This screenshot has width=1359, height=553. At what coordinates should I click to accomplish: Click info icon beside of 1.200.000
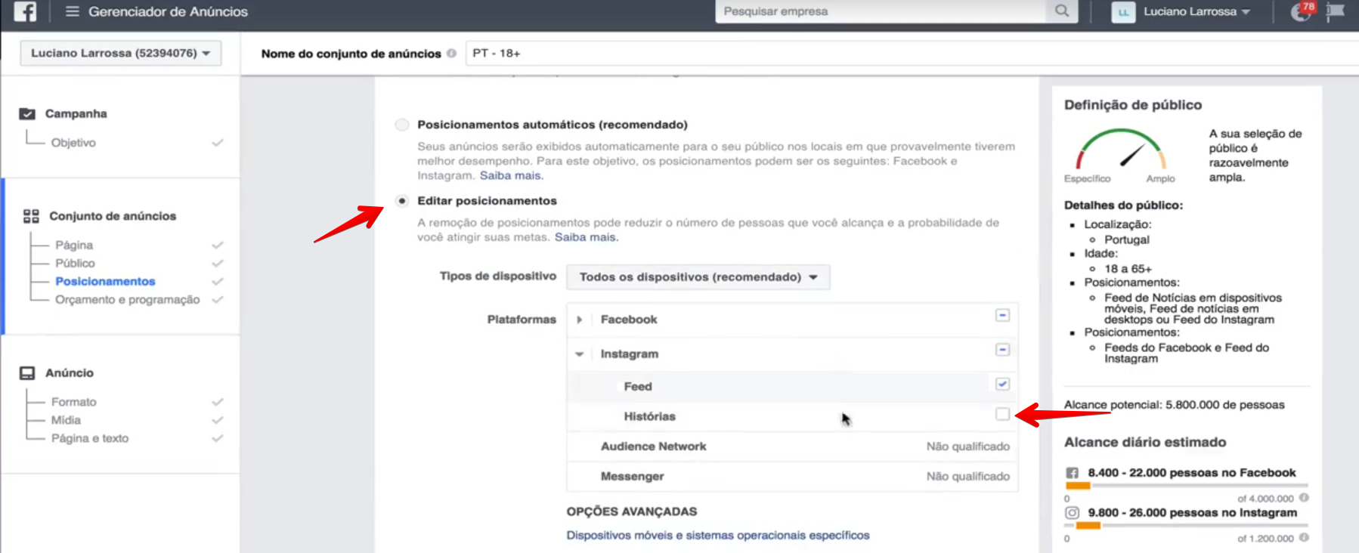(x=1304, y=538)
